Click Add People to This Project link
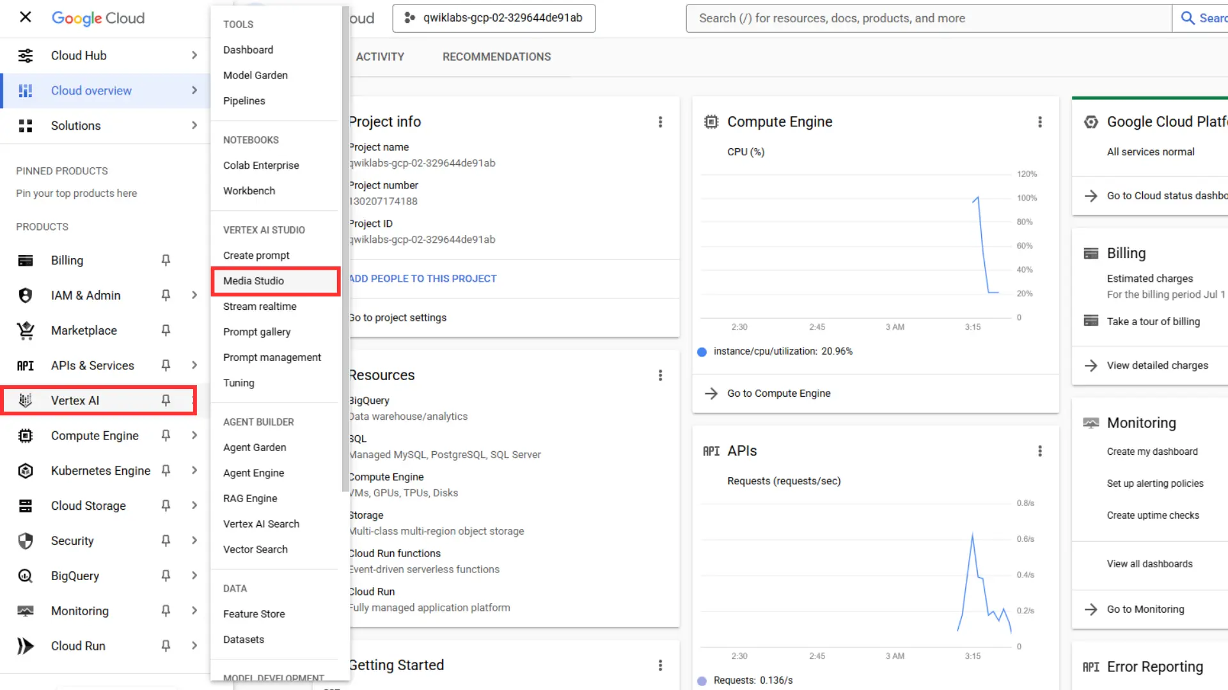The height and width of the screenshot is (690, 1228). 423,279
